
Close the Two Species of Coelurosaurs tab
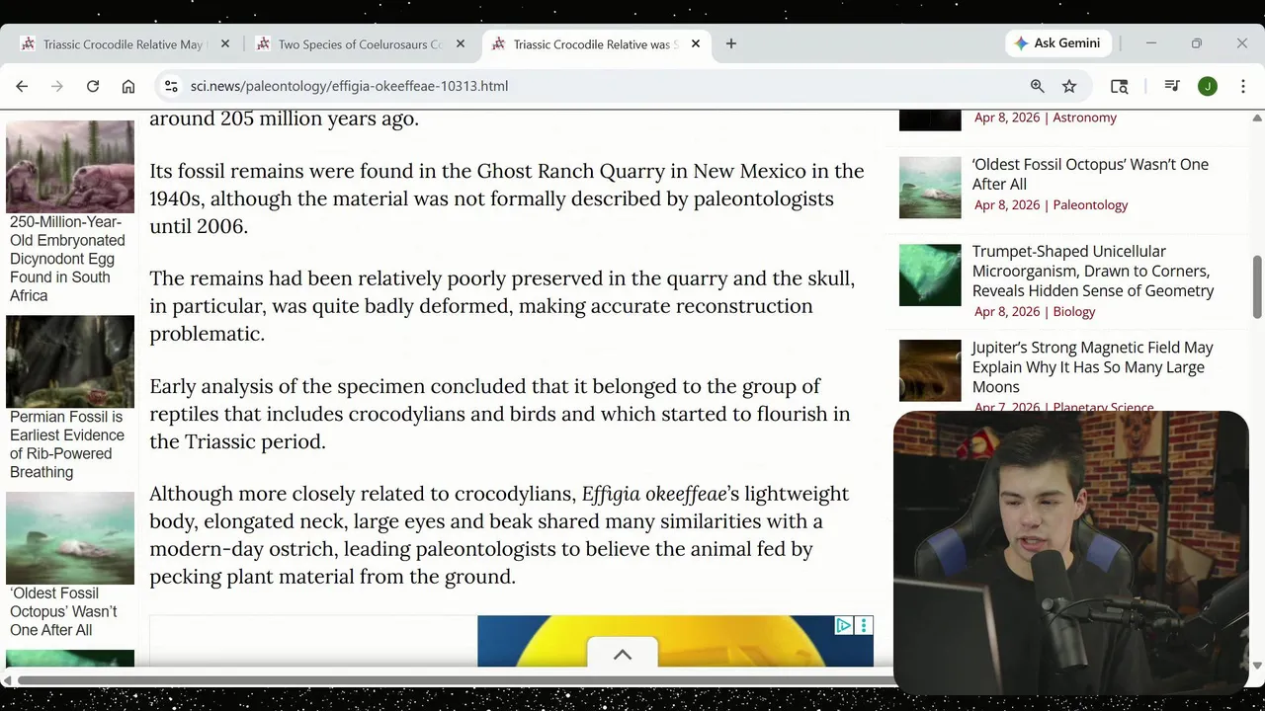click(461, 43)
